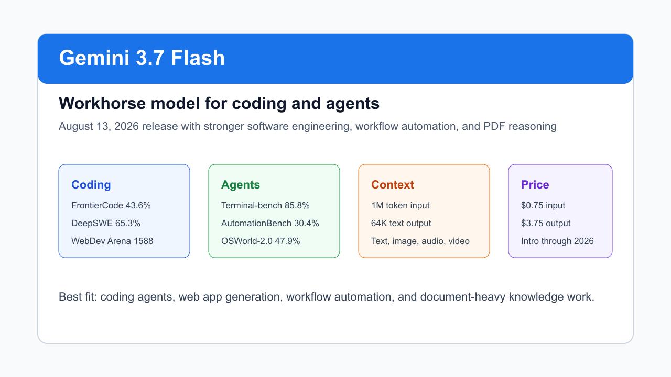Open the Coding card heading
Image resolution: width=671 pixels, height=377 pixels.
point(91,185)
